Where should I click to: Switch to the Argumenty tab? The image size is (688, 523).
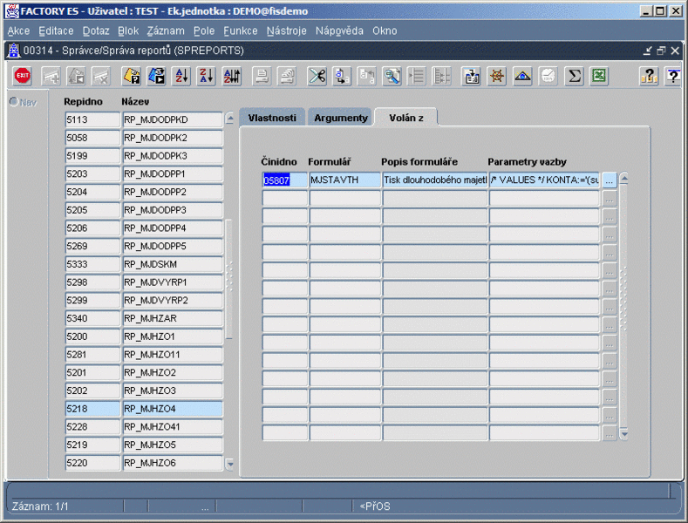(341, 118)
